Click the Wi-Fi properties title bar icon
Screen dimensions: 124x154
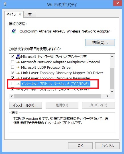click(5, 5)
